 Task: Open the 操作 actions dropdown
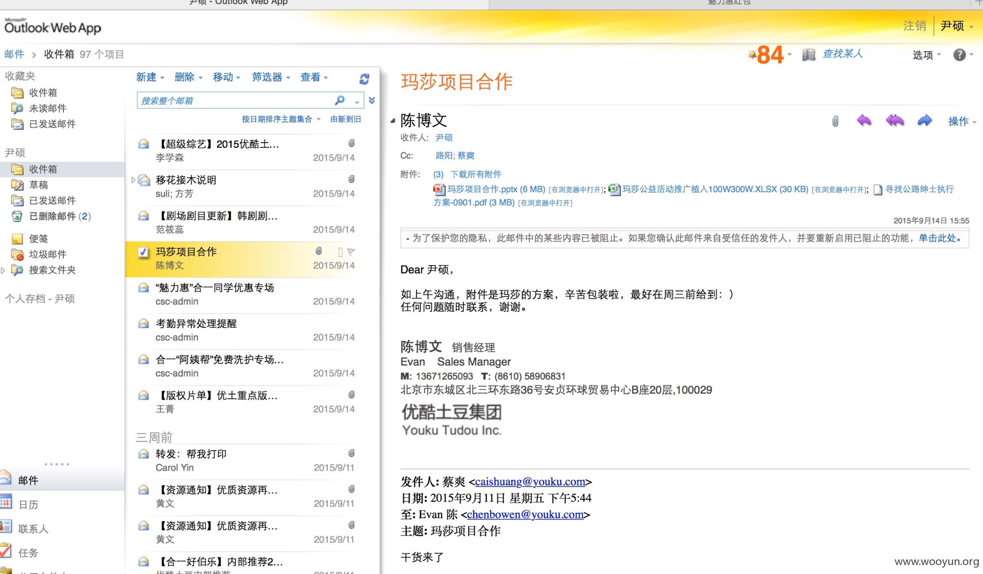click(962, 121)
